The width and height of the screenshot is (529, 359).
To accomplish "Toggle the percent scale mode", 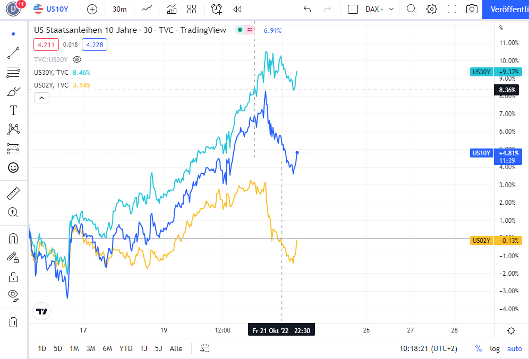I will tap(479, 348).
